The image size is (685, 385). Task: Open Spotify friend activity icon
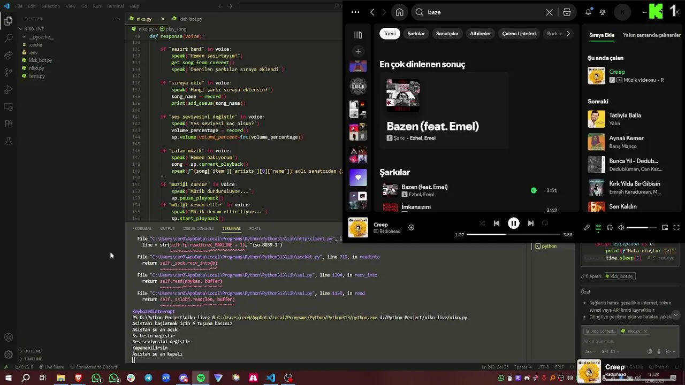(x=603, y=12)
